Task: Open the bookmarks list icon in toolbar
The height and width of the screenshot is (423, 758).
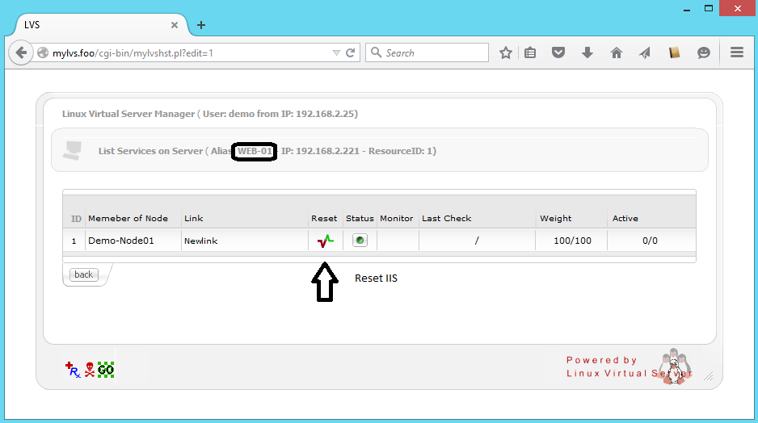Action: pyautogui.click(x=530, y=52)
